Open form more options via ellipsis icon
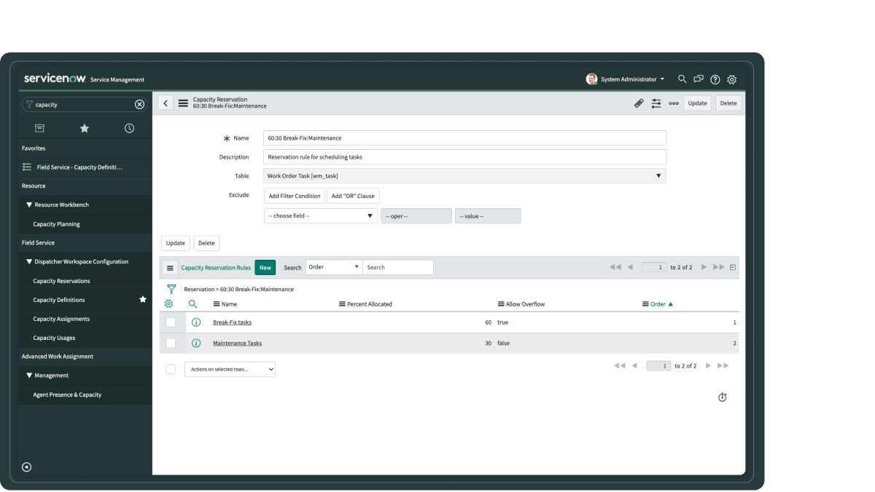The width and height of the screenshot is (875, 492). [x=673, y=103]
